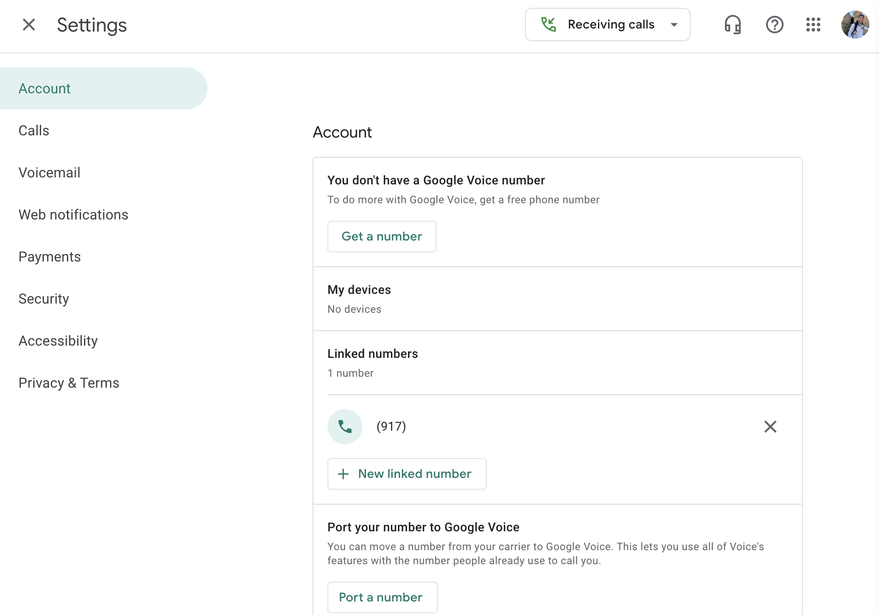Remove the linked (917) number
Viewport: 879px width, 615px height.
pos(770,427)
